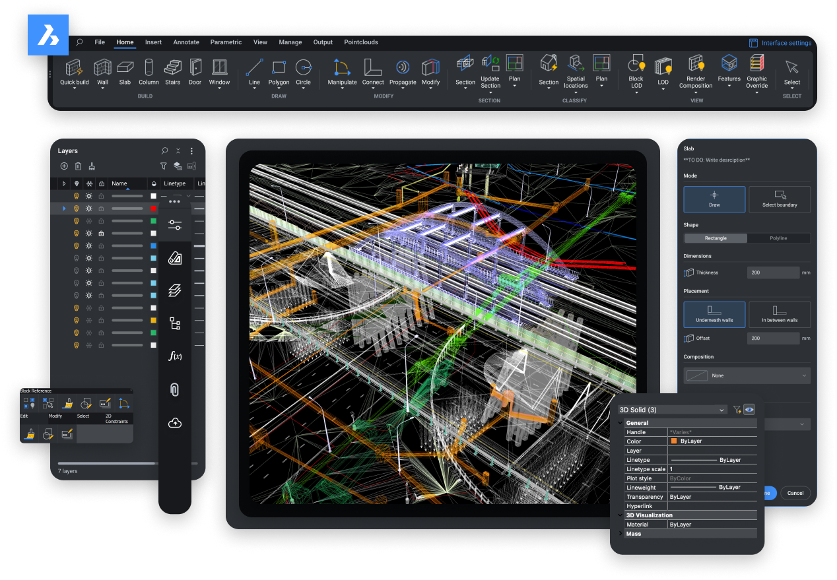The width and height of the screenshot is (837, 580).
Task: Add a new layer with the plus icon
Action: (x=63, y=166)
